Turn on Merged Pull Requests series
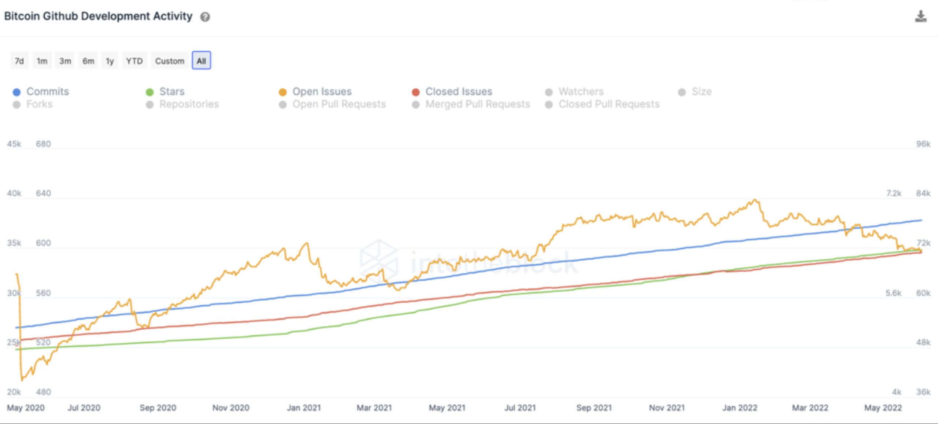Viewport: 938px width, 424px height. click(477, 104)
